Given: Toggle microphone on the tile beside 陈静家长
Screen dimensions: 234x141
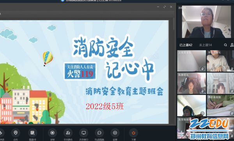Looking at the screenshot, I should point(232,91).
